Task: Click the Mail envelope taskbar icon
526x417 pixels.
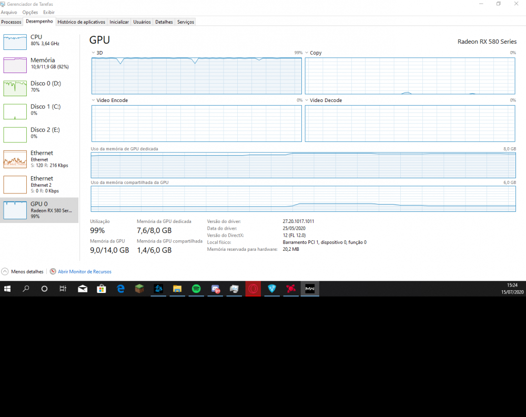Action: (x=83, y=289)
